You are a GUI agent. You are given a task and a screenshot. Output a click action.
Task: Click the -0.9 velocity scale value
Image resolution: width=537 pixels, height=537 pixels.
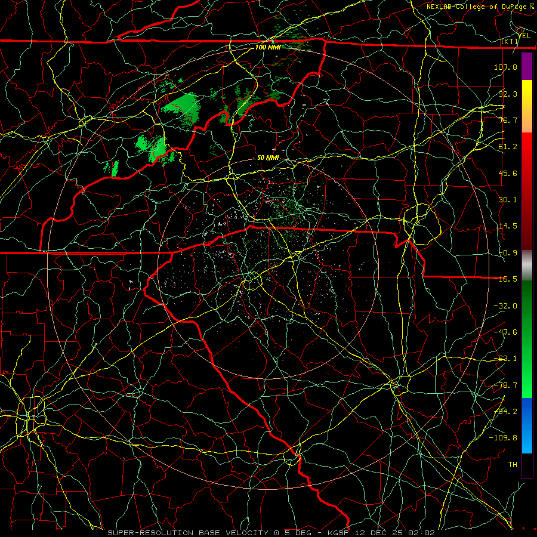(508, 253)
